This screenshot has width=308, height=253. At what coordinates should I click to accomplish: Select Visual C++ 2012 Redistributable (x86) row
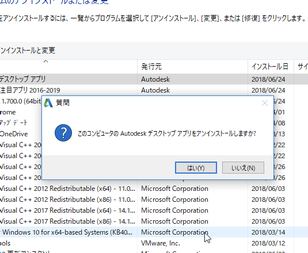coord(154,200)
